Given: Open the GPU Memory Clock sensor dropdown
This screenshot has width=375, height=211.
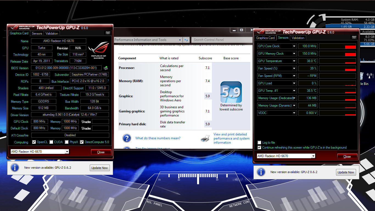Looking at the screenshot, I should click(294, 54).
